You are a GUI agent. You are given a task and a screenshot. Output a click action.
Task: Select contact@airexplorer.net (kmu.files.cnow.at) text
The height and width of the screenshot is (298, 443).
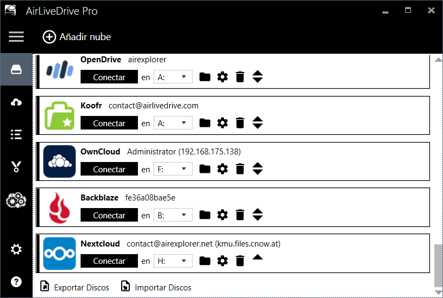pyautogui.click(x=203, y=244)
